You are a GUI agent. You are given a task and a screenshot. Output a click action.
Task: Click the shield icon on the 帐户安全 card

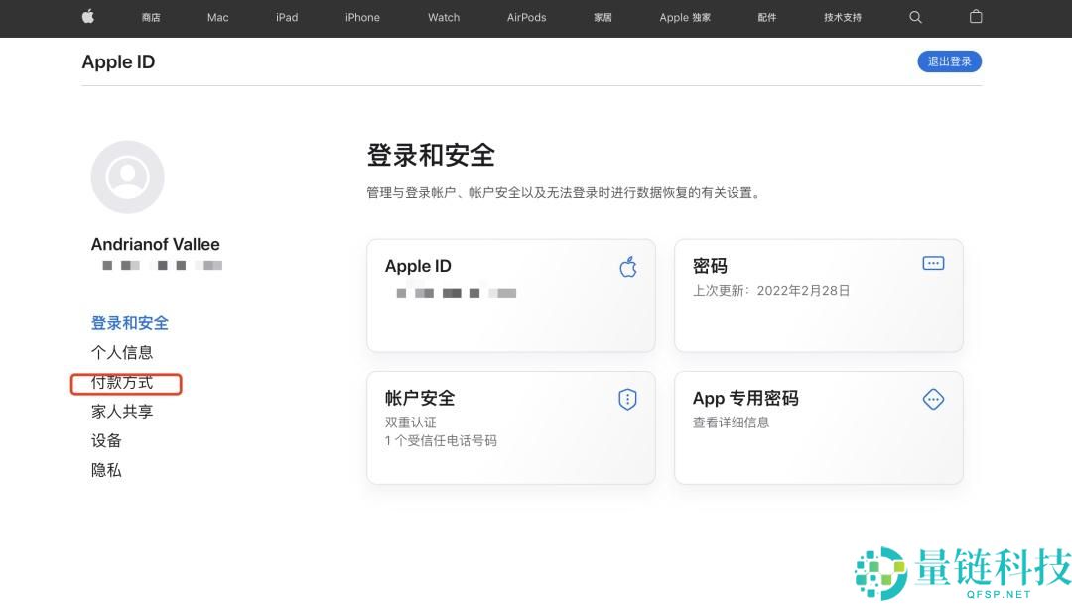[x=626, y=399]
